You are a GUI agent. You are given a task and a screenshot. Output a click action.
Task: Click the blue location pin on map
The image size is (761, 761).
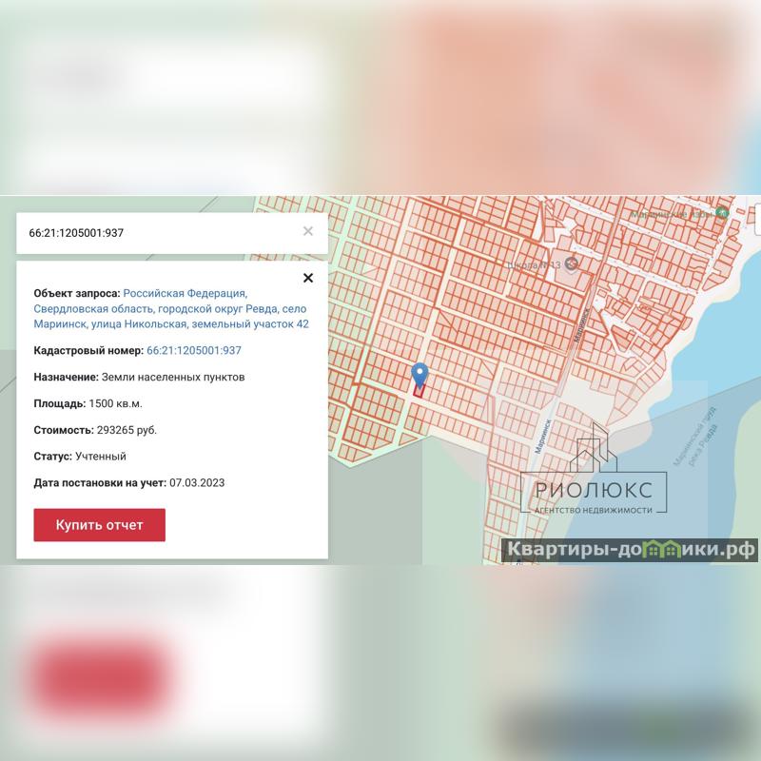click(x=419, y=376)
